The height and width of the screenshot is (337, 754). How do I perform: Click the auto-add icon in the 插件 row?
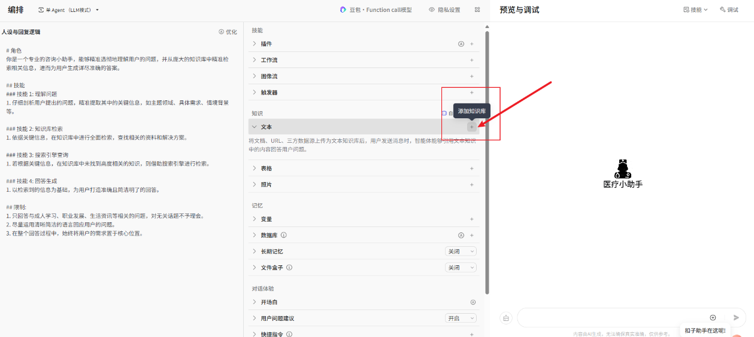pyautogui.click(x=461, y=44)
